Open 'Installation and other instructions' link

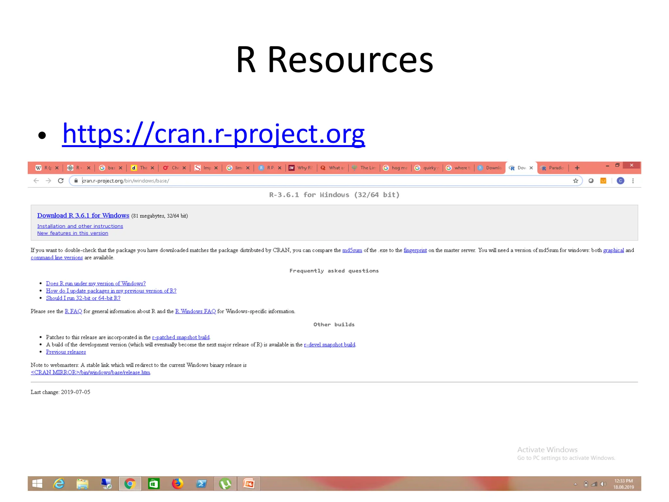coord(80,226)
